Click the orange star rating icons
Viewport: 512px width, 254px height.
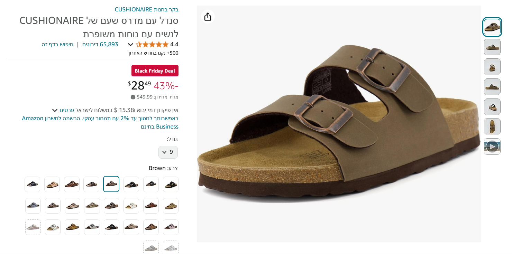pos(152,44)
